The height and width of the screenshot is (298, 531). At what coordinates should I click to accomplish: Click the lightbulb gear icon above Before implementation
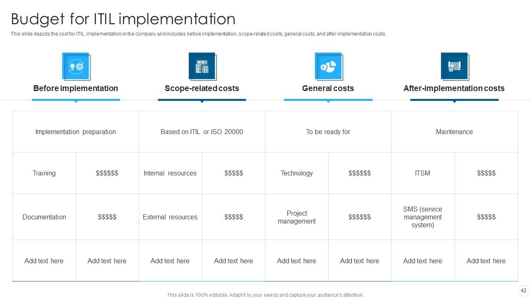76,66
